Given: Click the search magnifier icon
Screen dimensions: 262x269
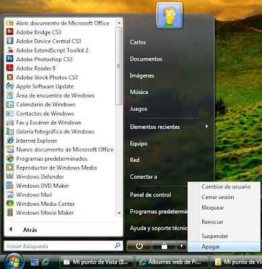Looking at the screenshot, I should pyautogui.click(x=118, y=245).
